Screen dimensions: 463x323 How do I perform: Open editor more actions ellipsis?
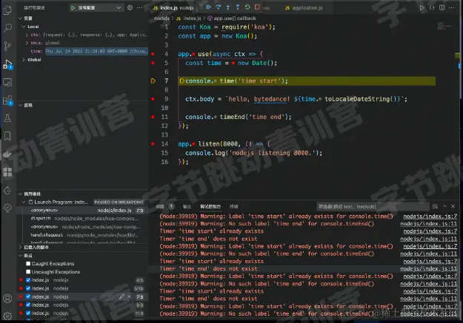click(451, 7)
